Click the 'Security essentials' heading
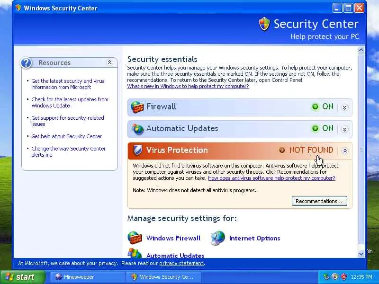The height and width of the screenshot is (284, 379). pyautogui.click(x=162, y=59)
